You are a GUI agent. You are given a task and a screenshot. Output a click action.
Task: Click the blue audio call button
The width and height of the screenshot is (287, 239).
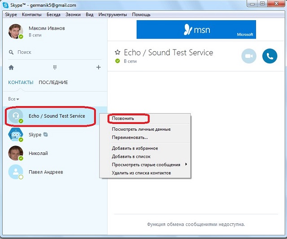point(270,56)
